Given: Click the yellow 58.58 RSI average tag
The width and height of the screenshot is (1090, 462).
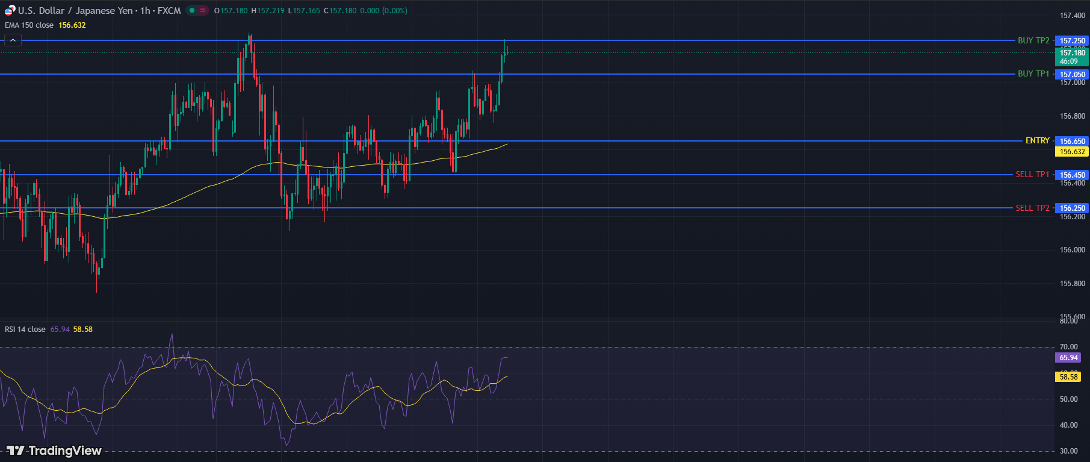Looking at the screenshot, I should pos(1068,377).
